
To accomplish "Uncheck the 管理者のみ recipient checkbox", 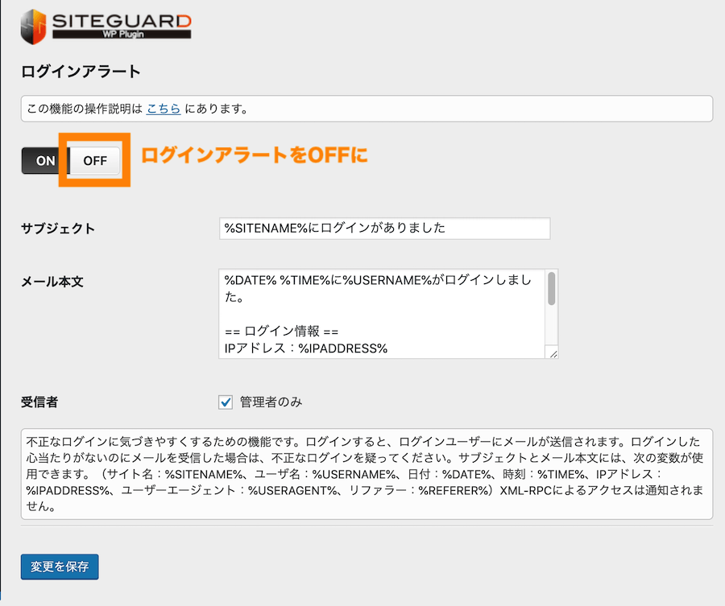I will [227, 401].
